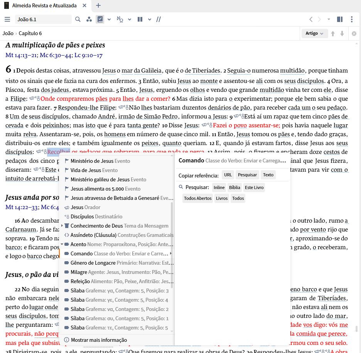The height and width of the screenshot is (353, 361).
Task: Open the history dropdown arrow
Action: pos(329,19)
